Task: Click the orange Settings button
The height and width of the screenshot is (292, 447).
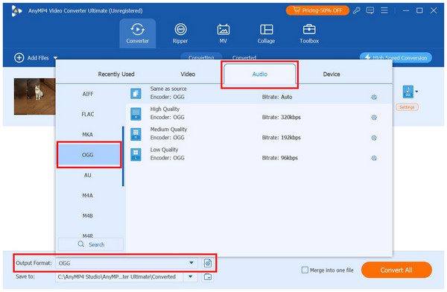Action: [x=407, y=107]
